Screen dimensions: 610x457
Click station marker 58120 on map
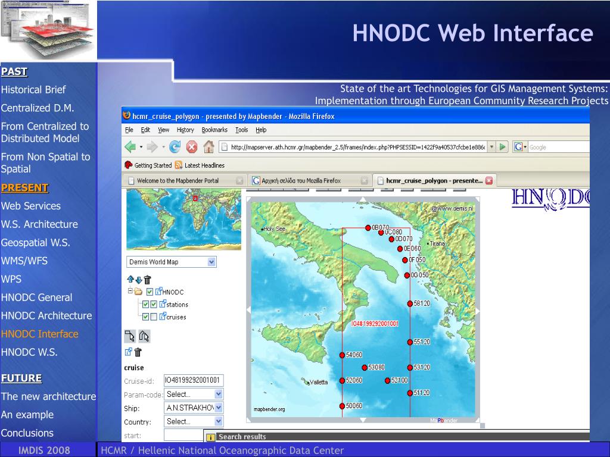pos(410,303)
